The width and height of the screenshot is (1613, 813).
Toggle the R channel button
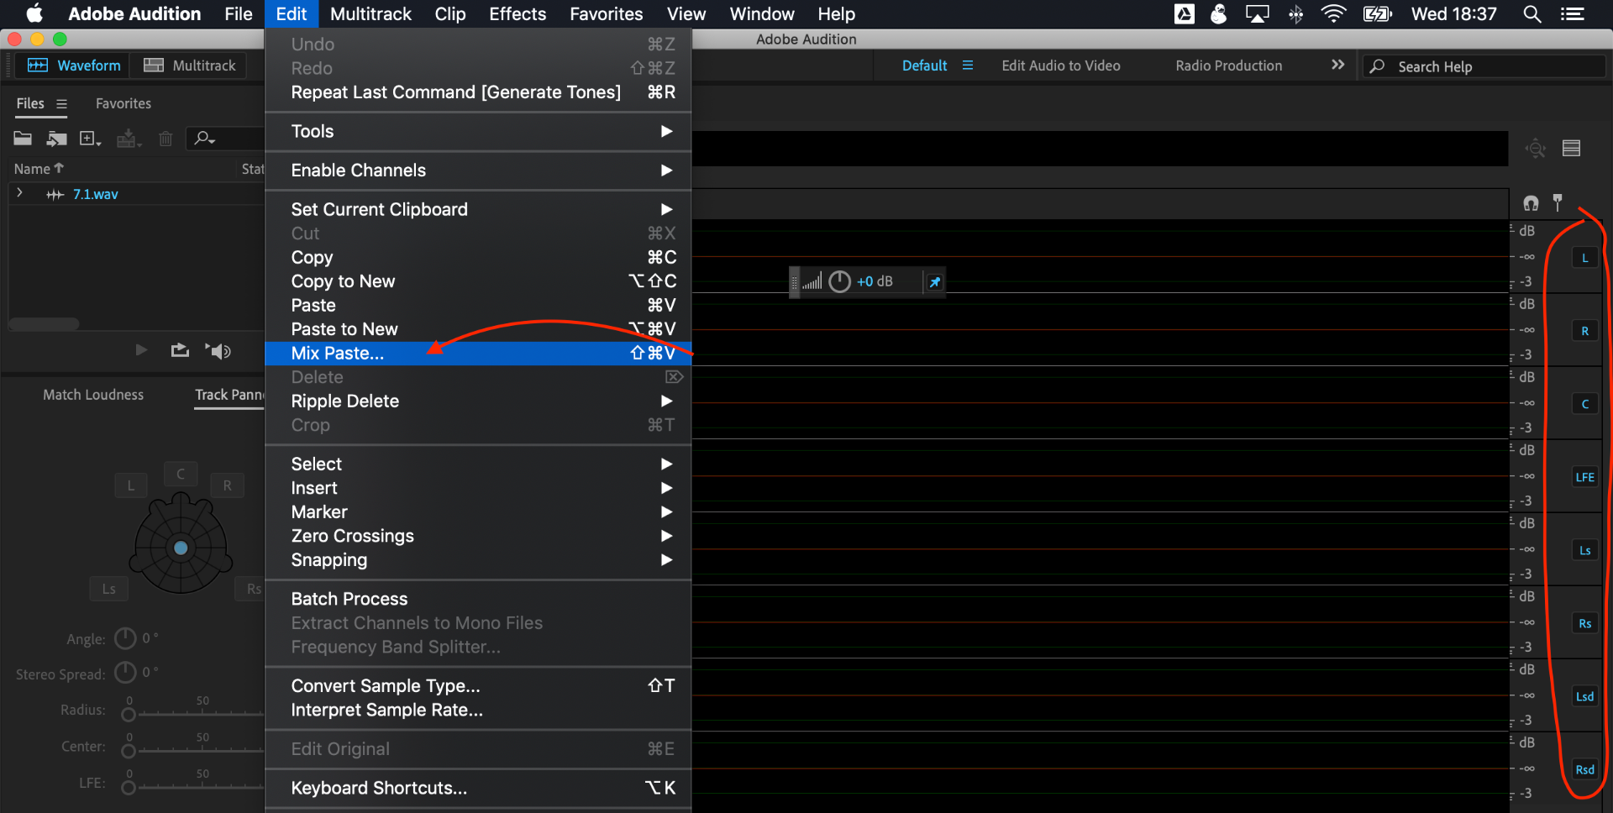point(1585,331)
